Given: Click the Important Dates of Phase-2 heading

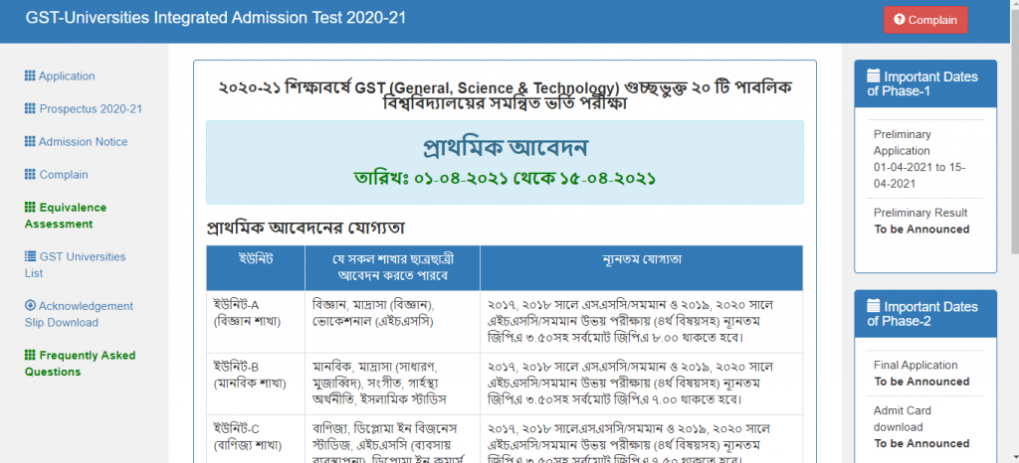Looking at the screenshot, I should click(x=925, y=314).
